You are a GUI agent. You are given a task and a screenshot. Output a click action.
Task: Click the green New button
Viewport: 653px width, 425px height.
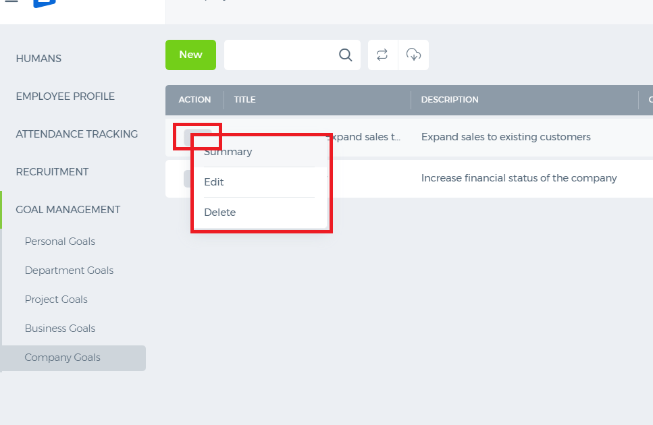point(190,55)
